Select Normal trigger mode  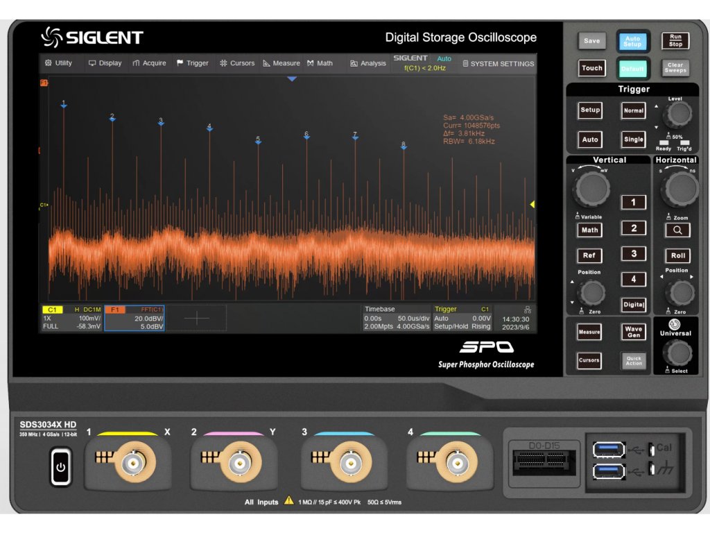click(x=634, y=110)
